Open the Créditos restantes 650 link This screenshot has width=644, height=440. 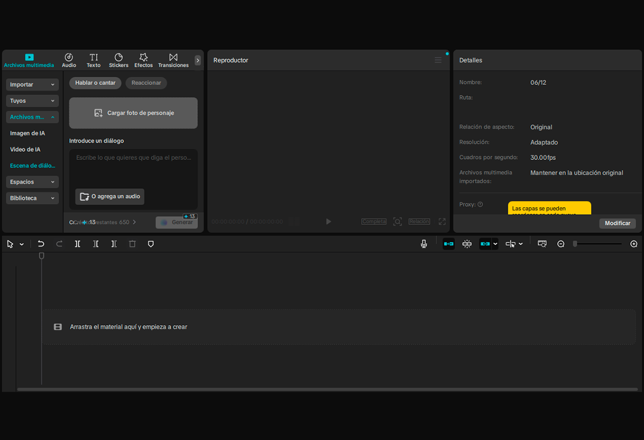tap(103, 222)
